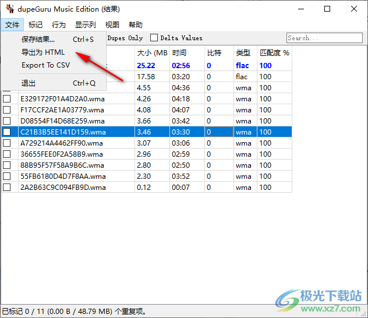Image resolution: width=368 pixels, height=318 pixels.
Task: Enable the Delta Values checkbox
Action: pyautogui.click(x=154, y=38)
